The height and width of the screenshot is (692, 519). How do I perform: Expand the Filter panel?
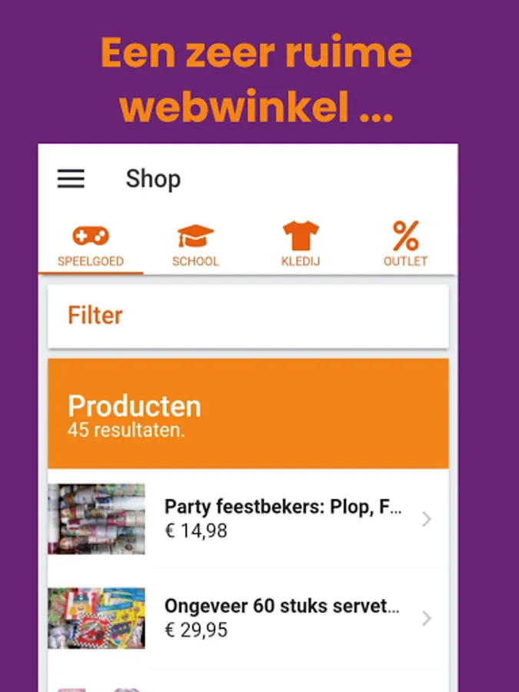(248, 316)
